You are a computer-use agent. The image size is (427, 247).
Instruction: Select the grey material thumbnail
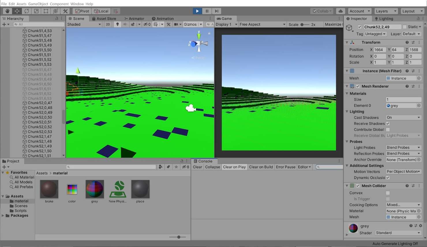95,189
